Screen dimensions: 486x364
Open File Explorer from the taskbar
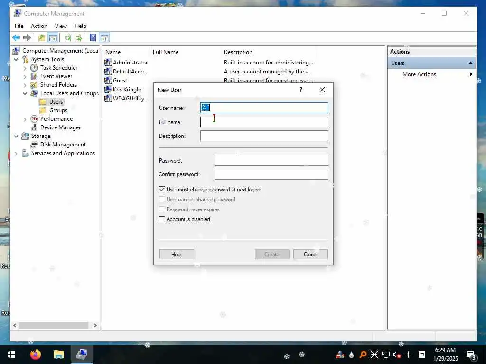(58, 355)
